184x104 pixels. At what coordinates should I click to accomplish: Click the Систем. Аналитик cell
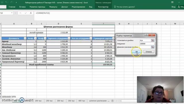click(x=14, y=59)
